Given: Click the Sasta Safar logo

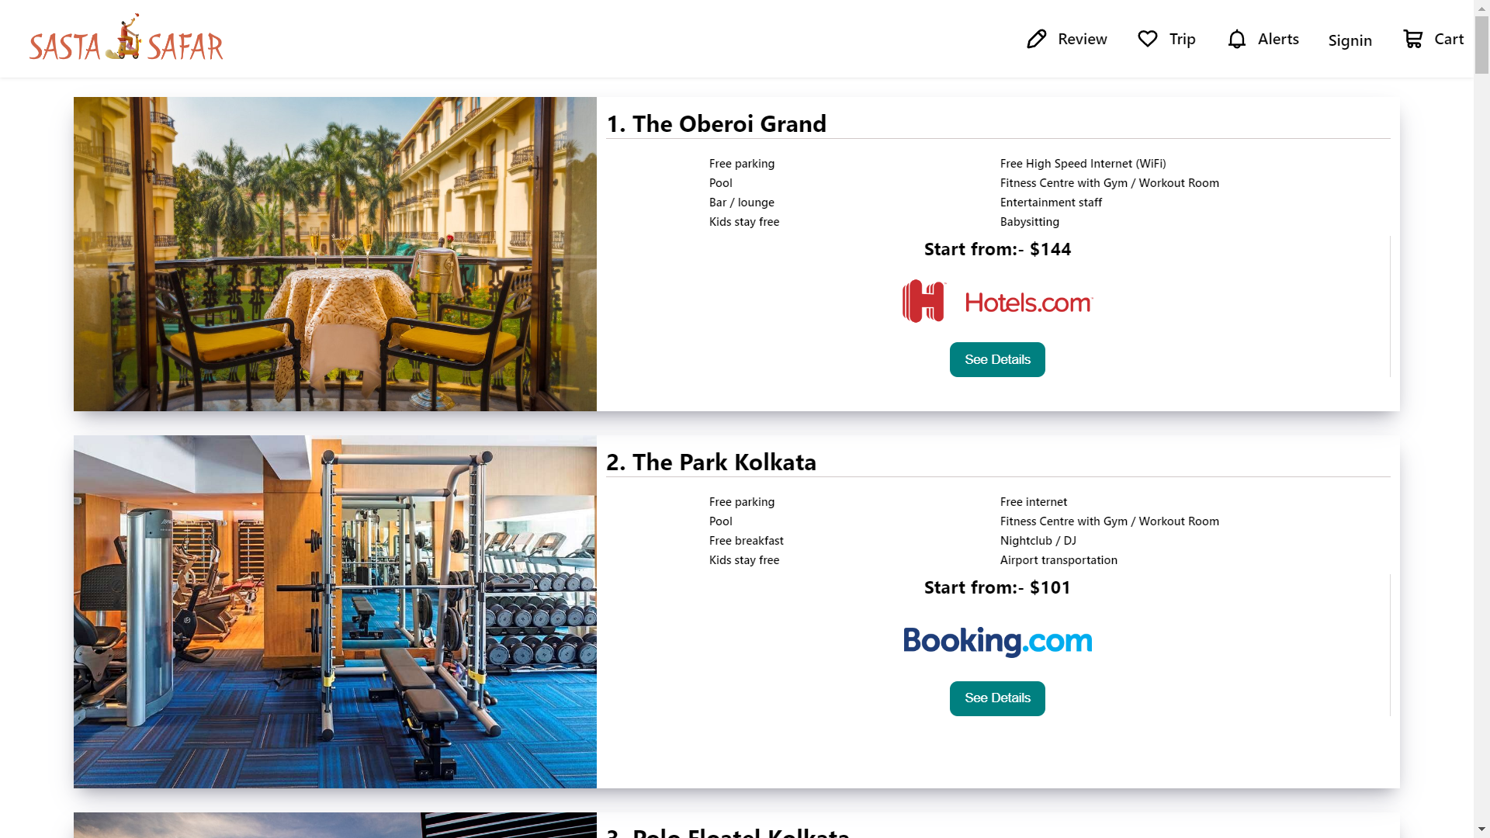Looking at the screenshot, I should coord(126,38).
